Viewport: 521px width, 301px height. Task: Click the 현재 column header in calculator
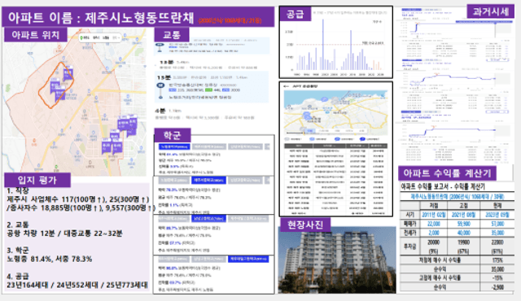497,206
